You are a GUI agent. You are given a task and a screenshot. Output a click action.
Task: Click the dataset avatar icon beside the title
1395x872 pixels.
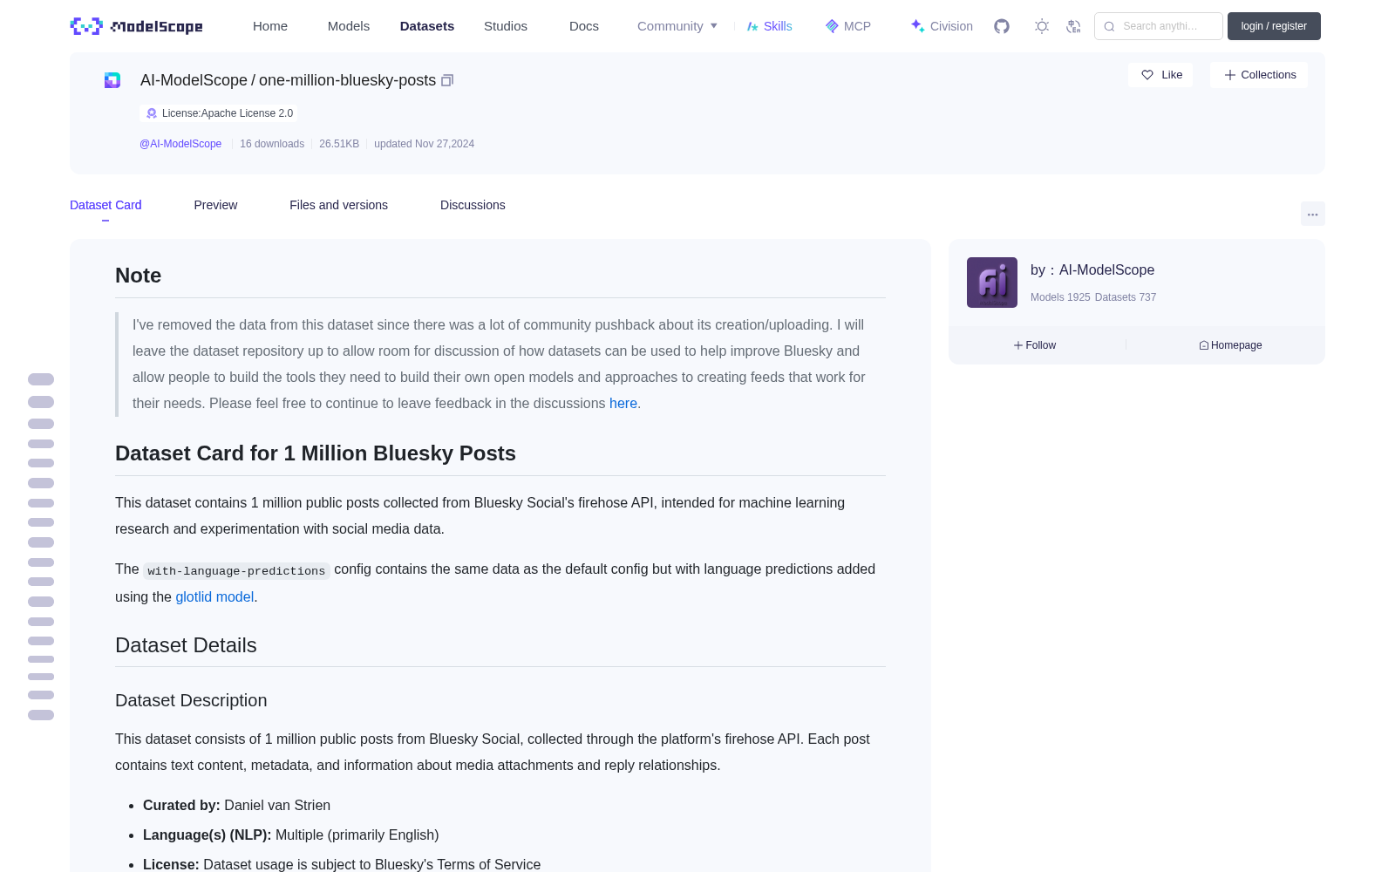112,80
